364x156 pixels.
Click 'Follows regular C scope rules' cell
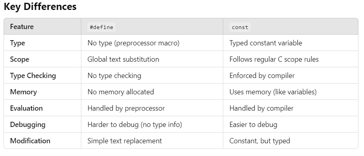click(x=274, y=59)
